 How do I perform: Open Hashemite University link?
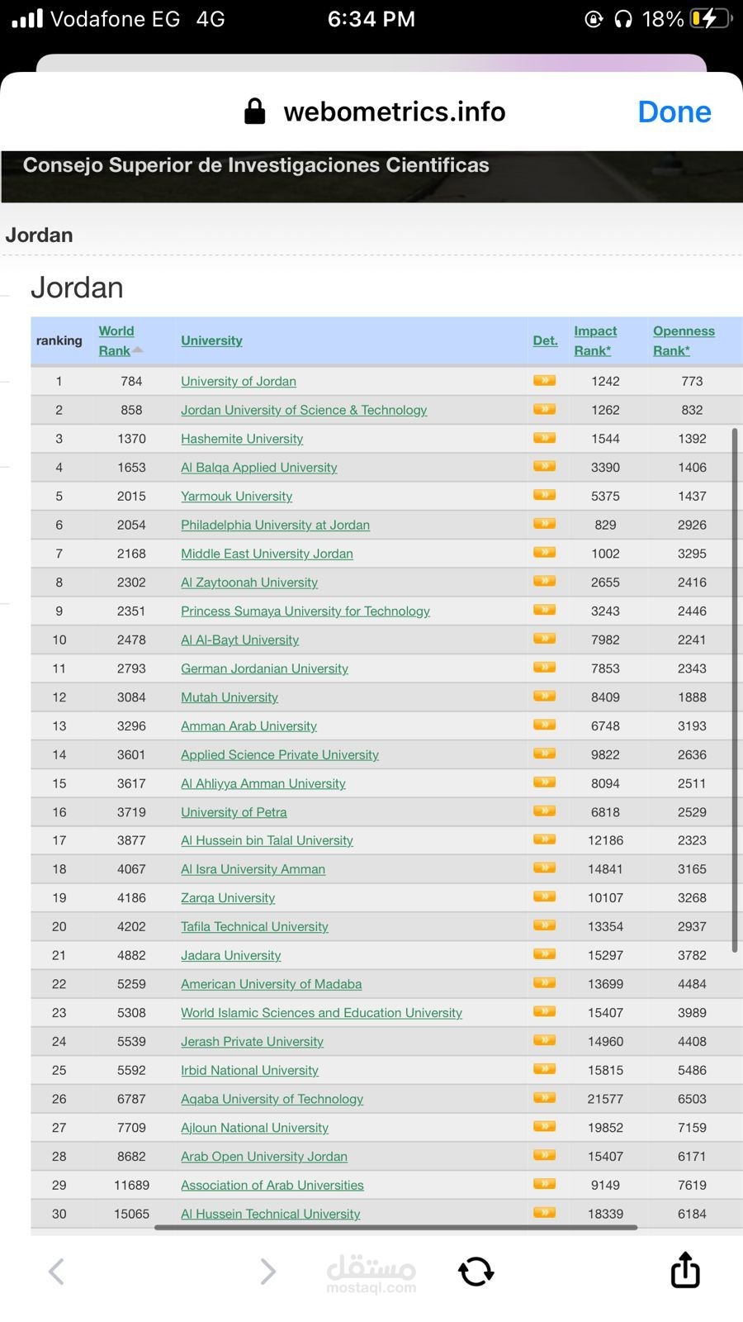tap(242, 439)
